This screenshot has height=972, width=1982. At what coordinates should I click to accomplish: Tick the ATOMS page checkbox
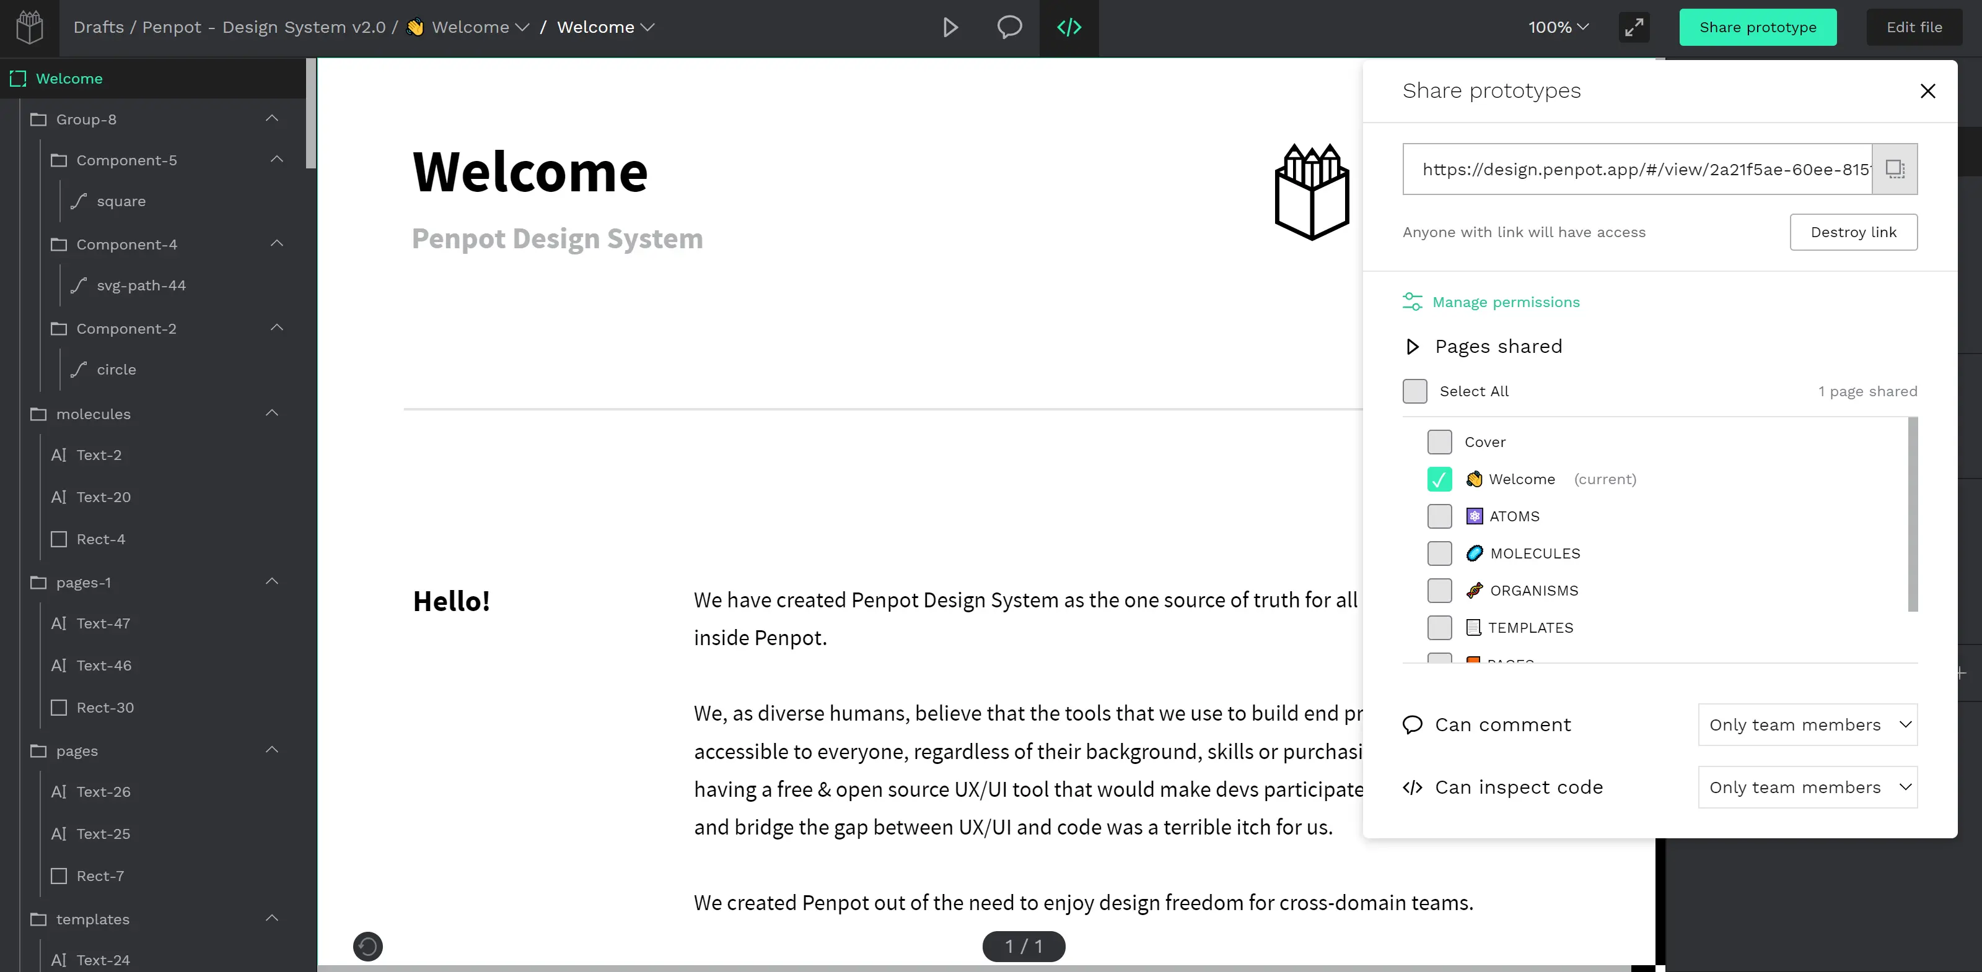1439,516
